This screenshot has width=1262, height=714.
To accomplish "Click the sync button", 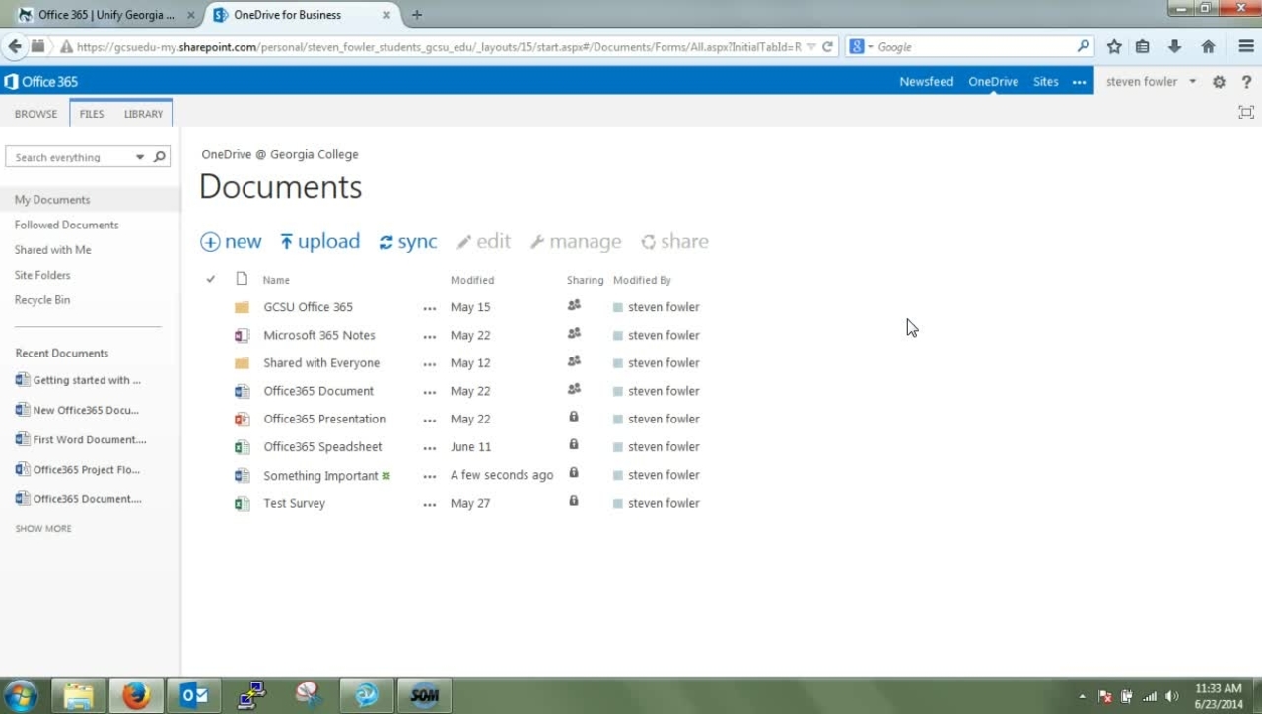I will [408, 242].
